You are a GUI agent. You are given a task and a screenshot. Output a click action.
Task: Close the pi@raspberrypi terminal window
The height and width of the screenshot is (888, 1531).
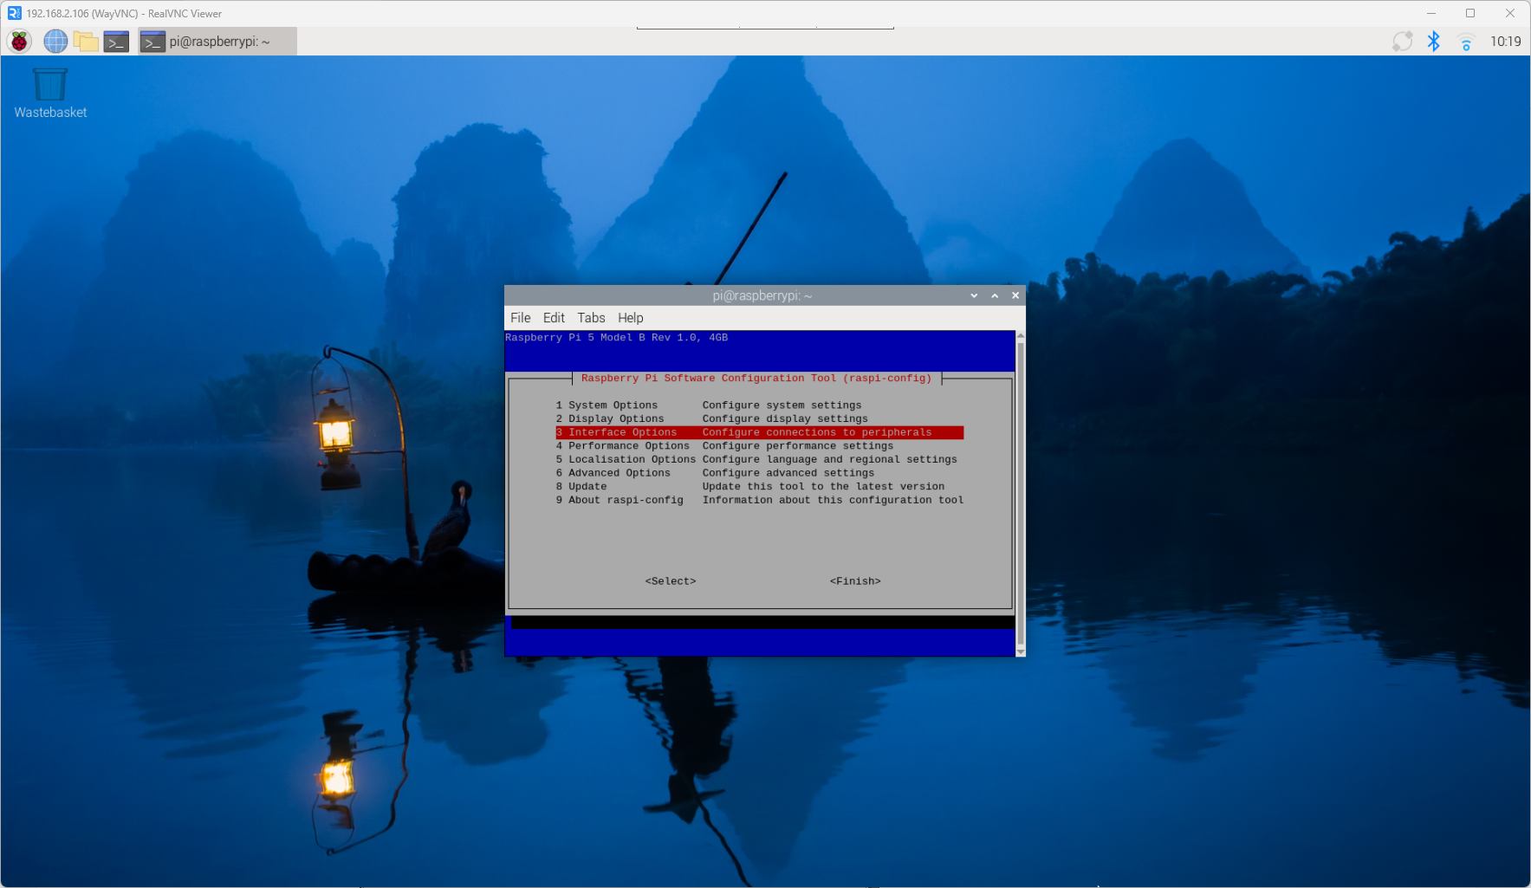click(x=1015, y=295)
